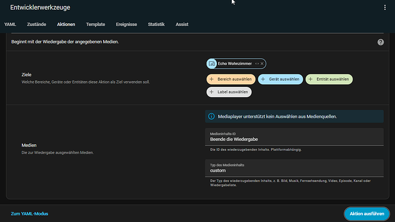Click the Label auswählen button
The image size is (395, 222).
click(x=229, y=92)
